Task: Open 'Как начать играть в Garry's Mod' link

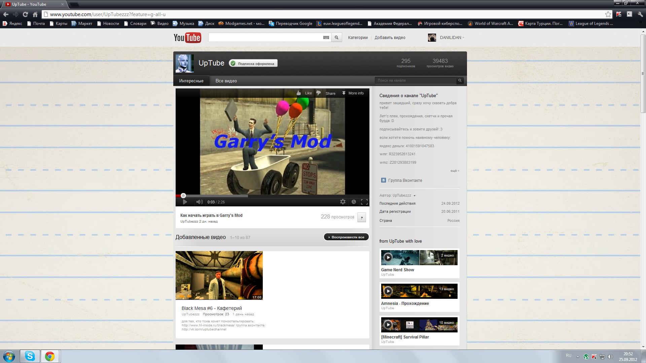Action: click(x=211, y=215)
